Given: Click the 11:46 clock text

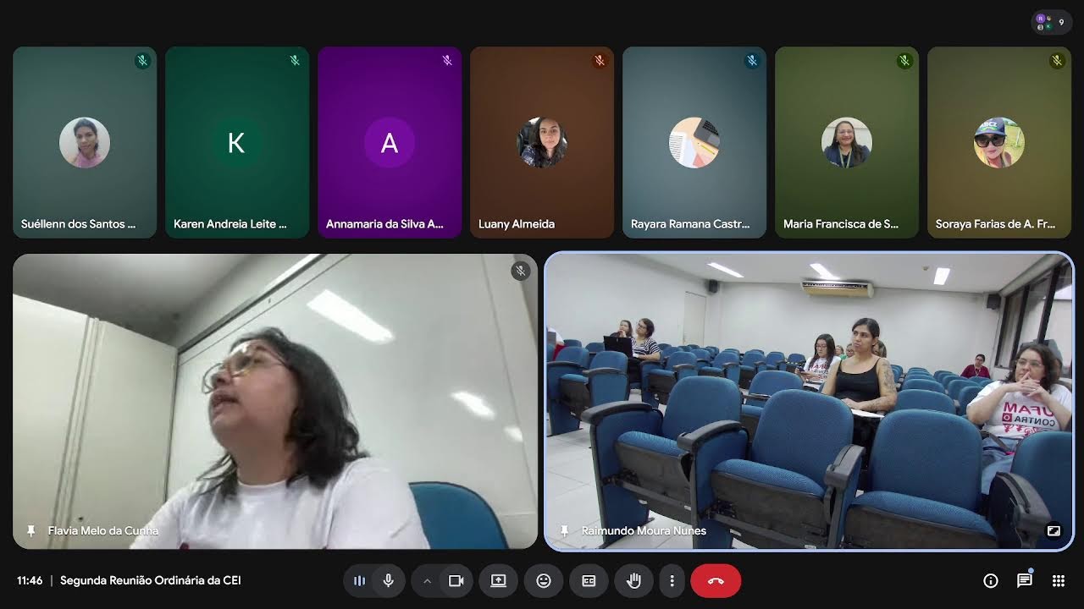Looking at the screenshot, I should click(x=30, y=581).
